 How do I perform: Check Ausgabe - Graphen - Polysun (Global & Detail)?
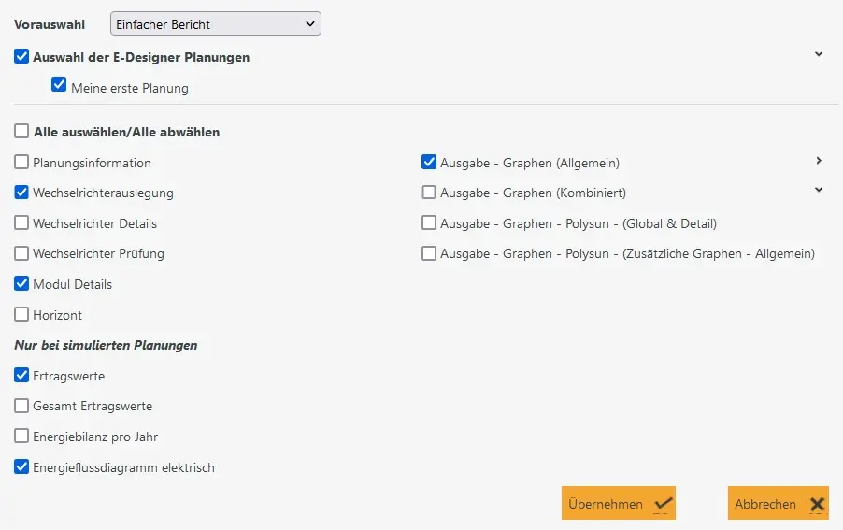[429, 223]
